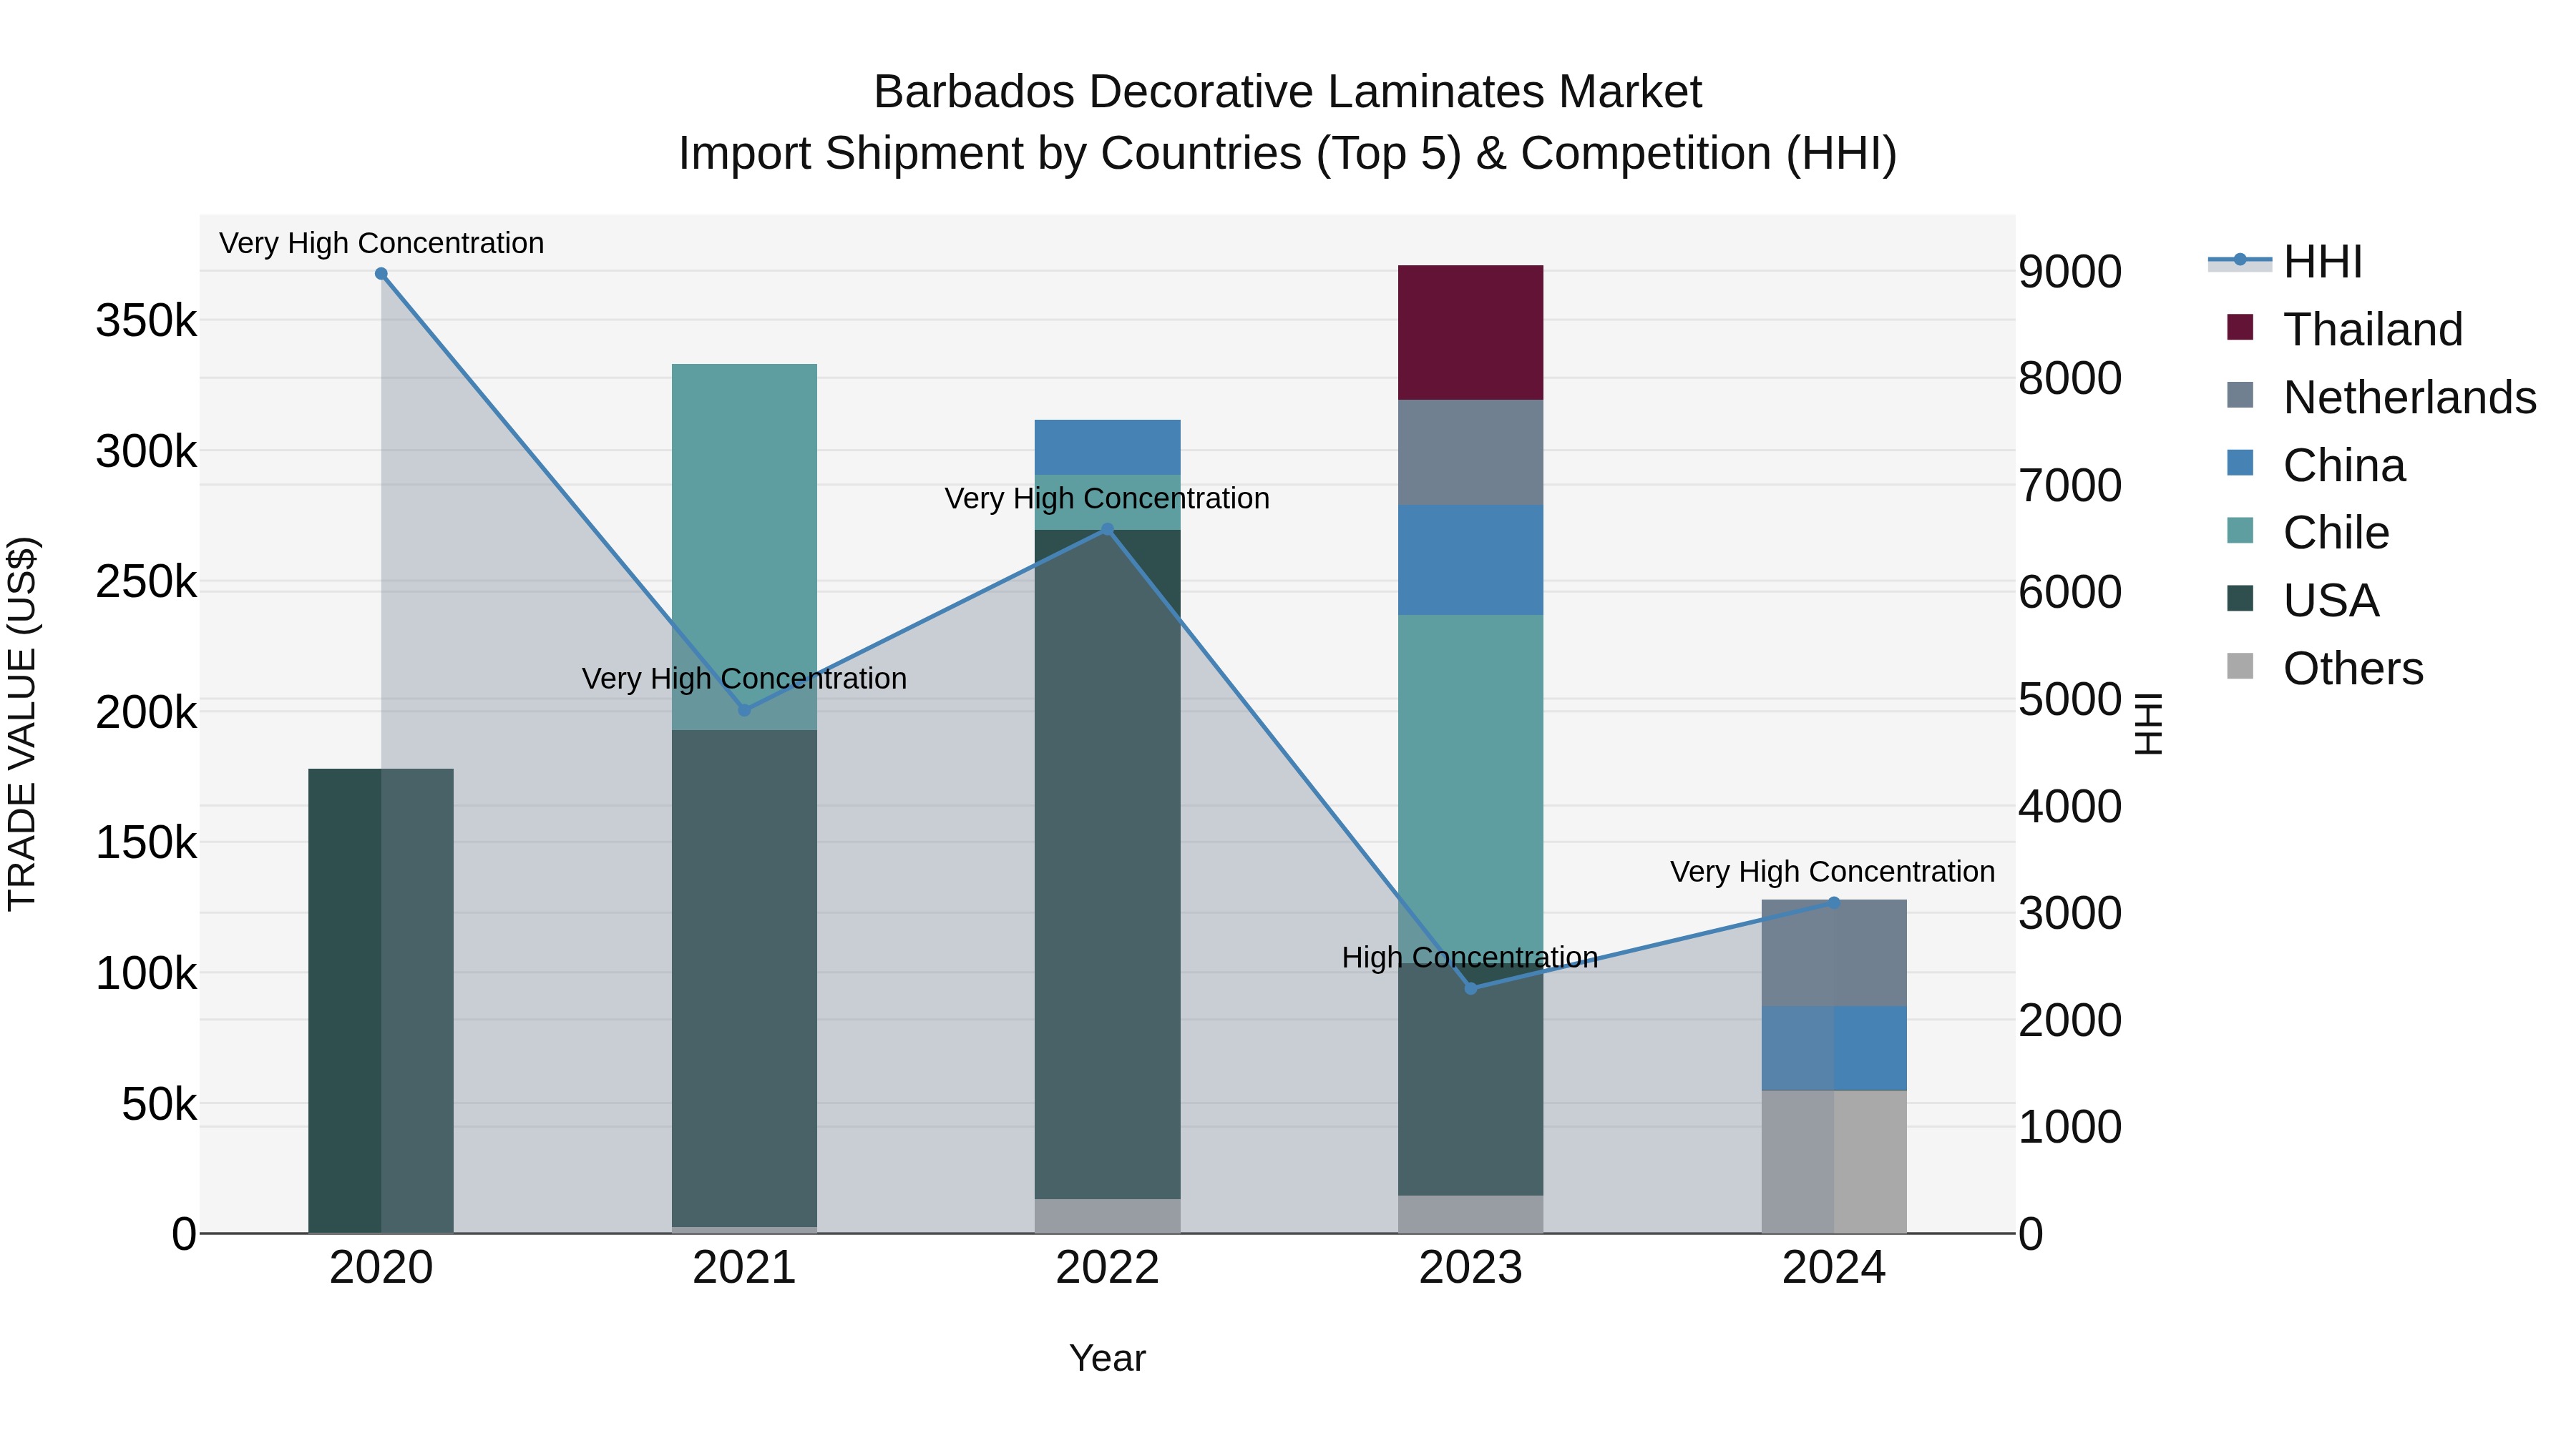Image resolution: width=2576 pixels, height=1448 pixels.
Task: Toggle the Netherlands legend entry
Action: (2381, 397)
